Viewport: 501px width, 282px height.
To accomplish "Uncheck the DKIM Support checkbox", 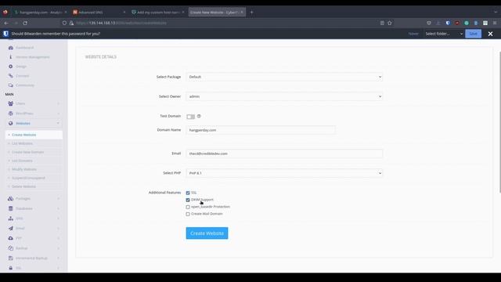I will [188, 200].
